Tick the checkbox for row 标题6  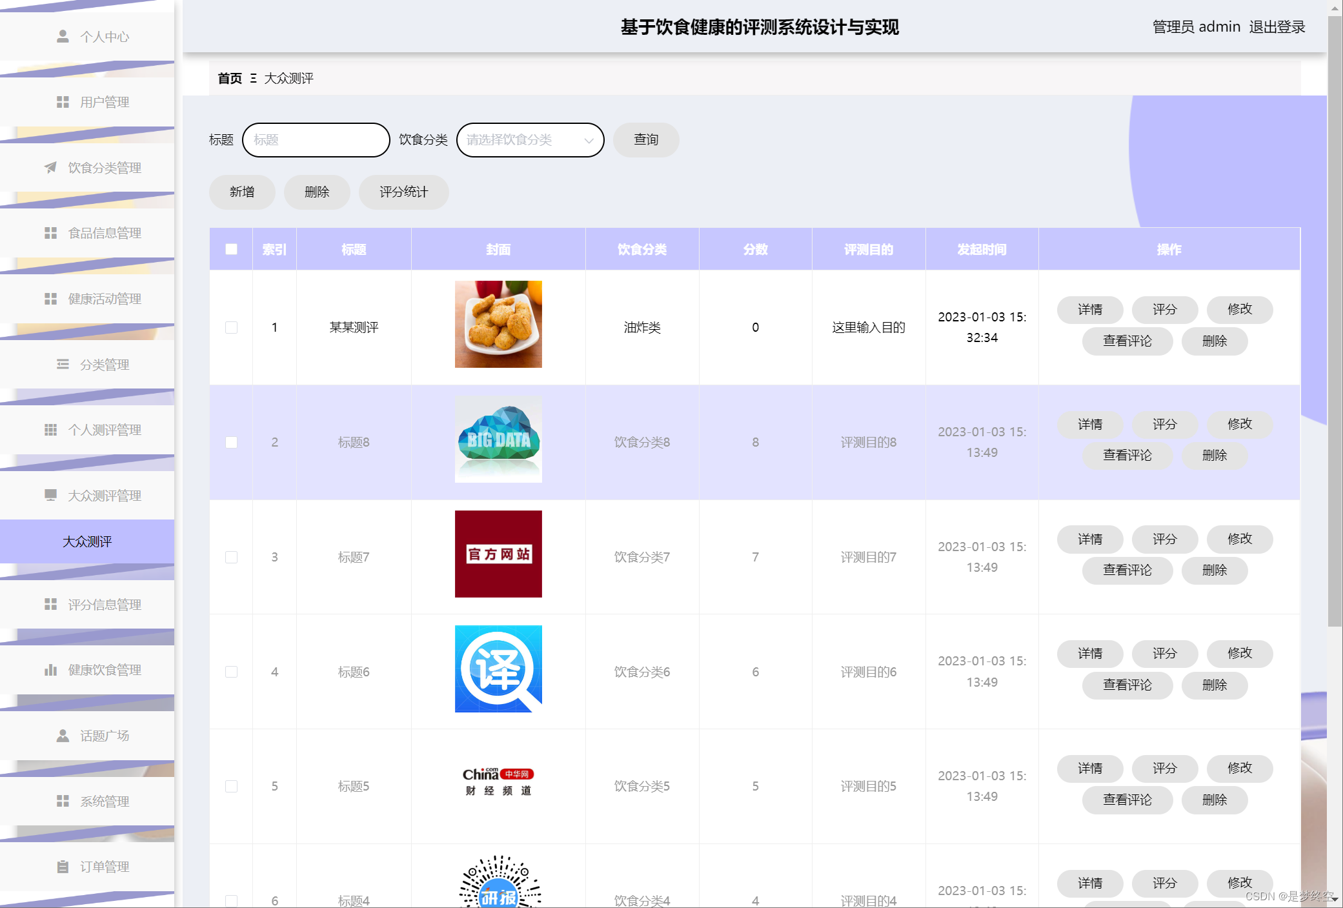coord(231,672)
